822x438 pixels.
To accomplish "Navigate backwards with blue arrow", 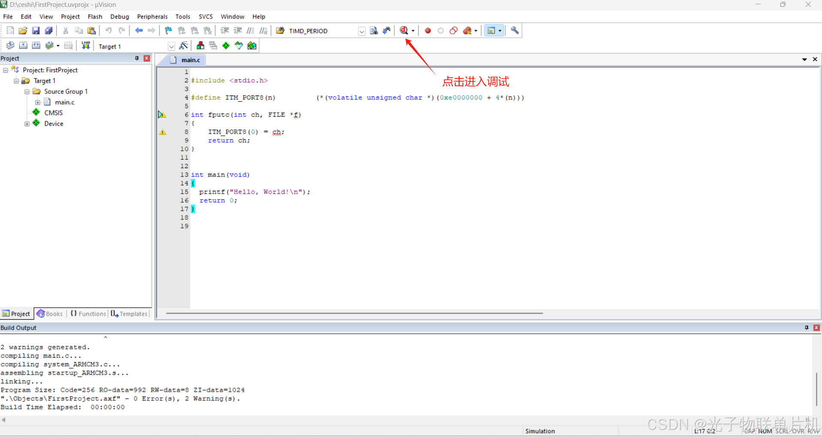I will pos(139,30).
